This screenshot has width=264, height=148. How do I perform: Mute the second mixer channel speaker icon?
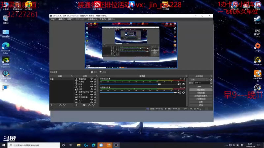(179, 93)
